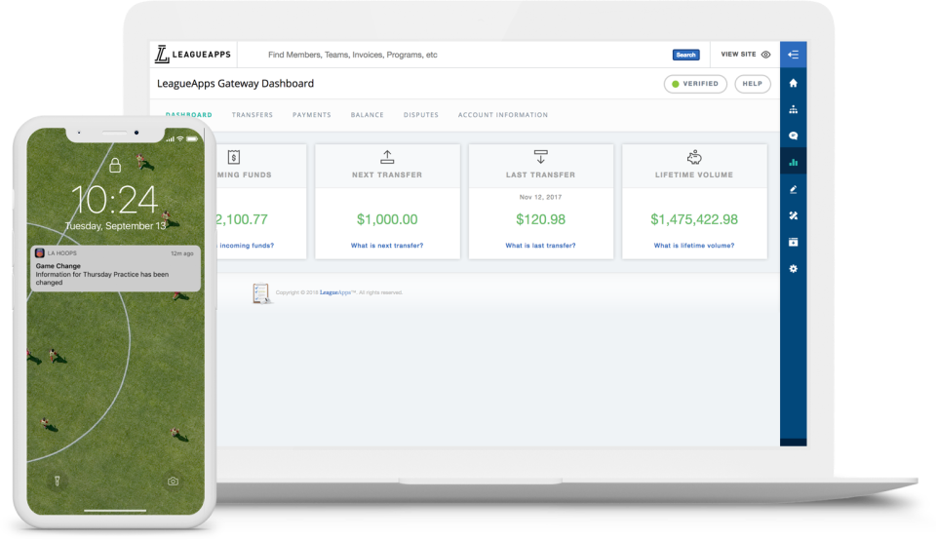The width and height of the screenshot is (936, 540).
Task: Click the Nov 12, 2017 date
Action: coord(540,197)
